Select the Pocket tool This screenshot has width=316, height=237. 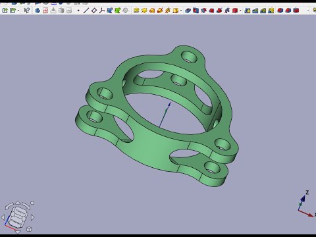(x=188, y=11)
